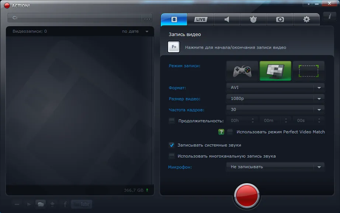
Task: Click the hours duration field 00h
Action: point(239,120)
